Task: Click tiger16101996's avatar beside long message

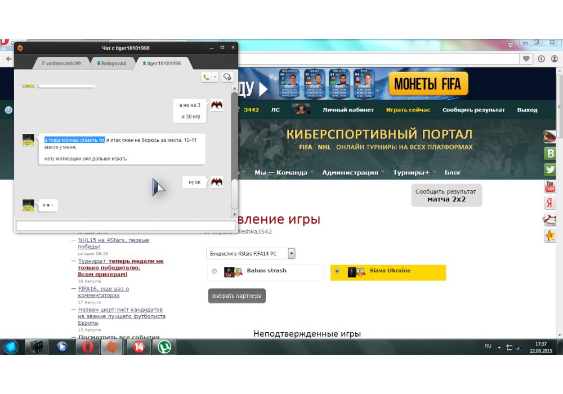Action: [x=28, y=140]
